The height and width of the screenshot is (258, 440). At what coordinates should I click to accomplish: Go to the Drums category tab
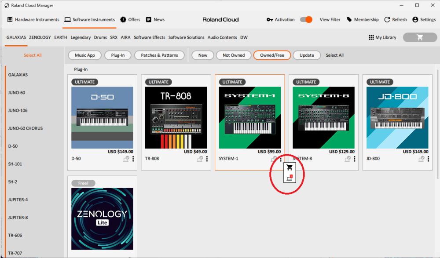point(100,37)
